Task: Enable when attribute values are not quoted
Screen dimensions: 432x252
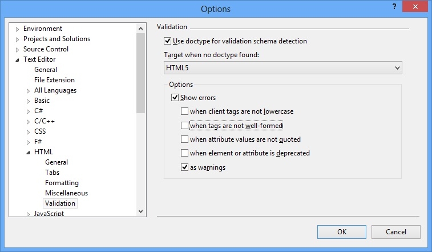Action: point(184,139)
